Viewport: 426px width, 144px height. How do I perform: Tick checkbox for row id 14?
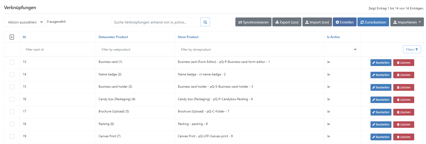pos(12,75)
